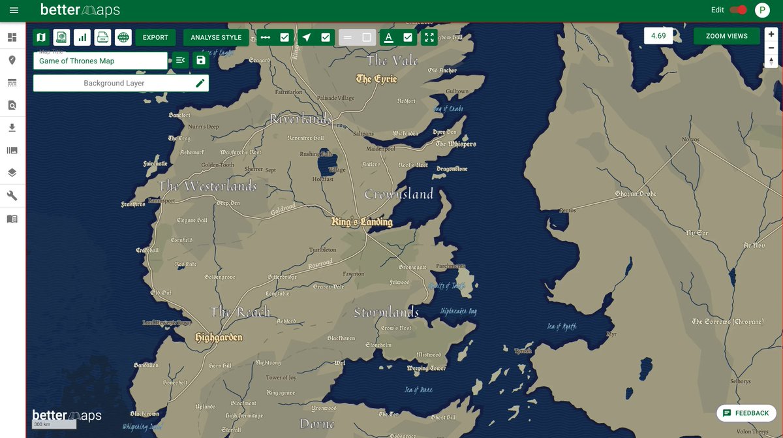Zoom in with the plus button
783x438 pixels.
(772, 35)
